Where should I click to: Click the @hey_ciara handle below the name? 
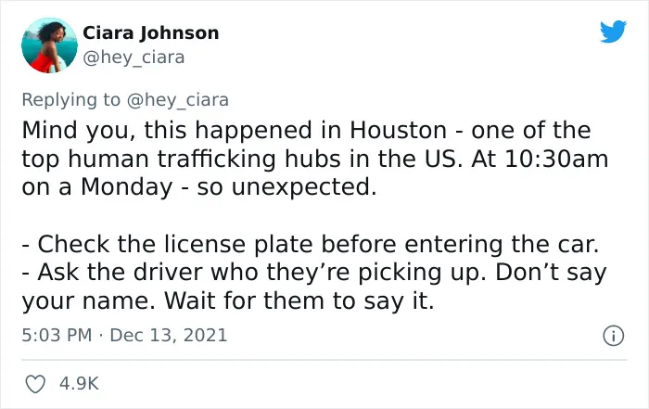[x=134, y=58]
